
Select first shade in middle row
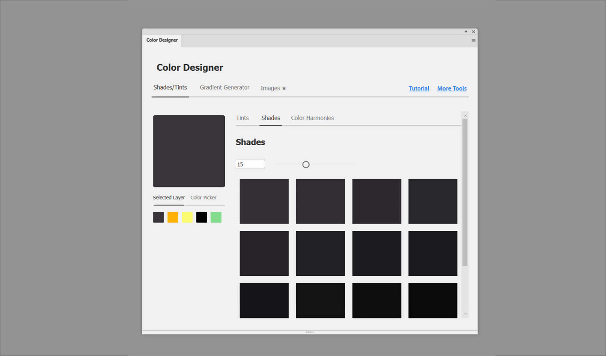[x=264, y=253]
